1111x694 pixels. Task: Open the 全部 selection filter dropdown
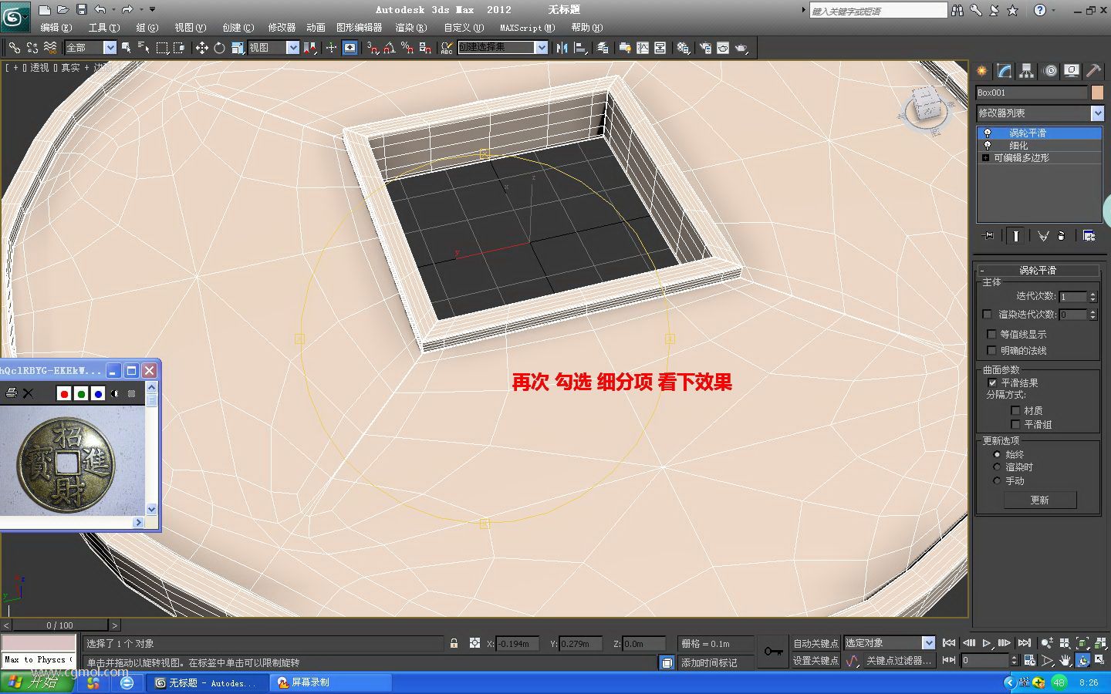[x=90, y=48]
